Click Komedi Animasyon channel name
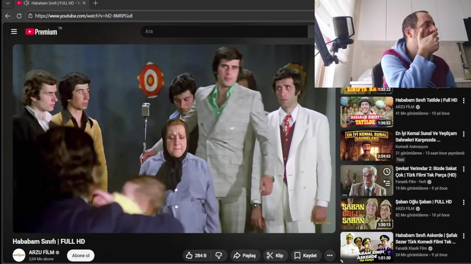The height and width of the screenshot is (264, 471). (x=412, y=147)
